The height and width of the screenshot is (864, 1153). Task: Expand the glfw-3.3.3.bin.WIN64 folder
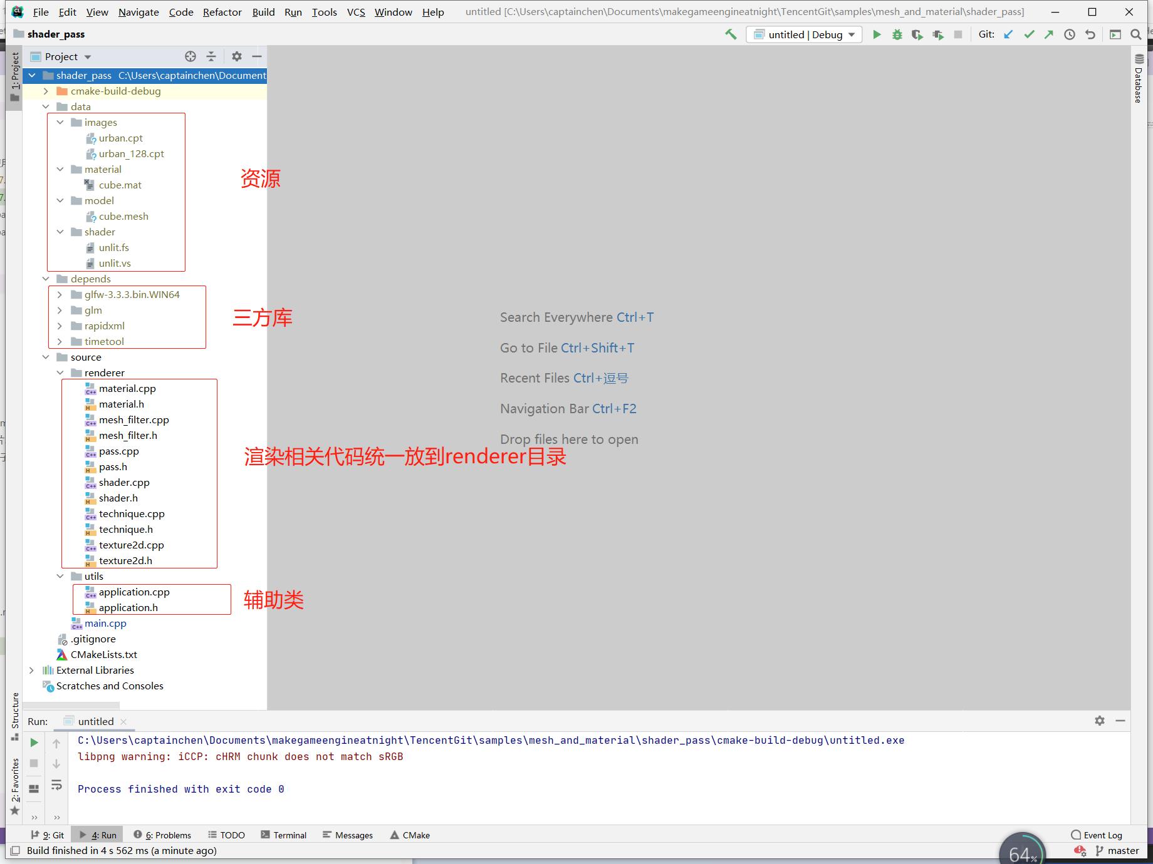coord(60,295)
